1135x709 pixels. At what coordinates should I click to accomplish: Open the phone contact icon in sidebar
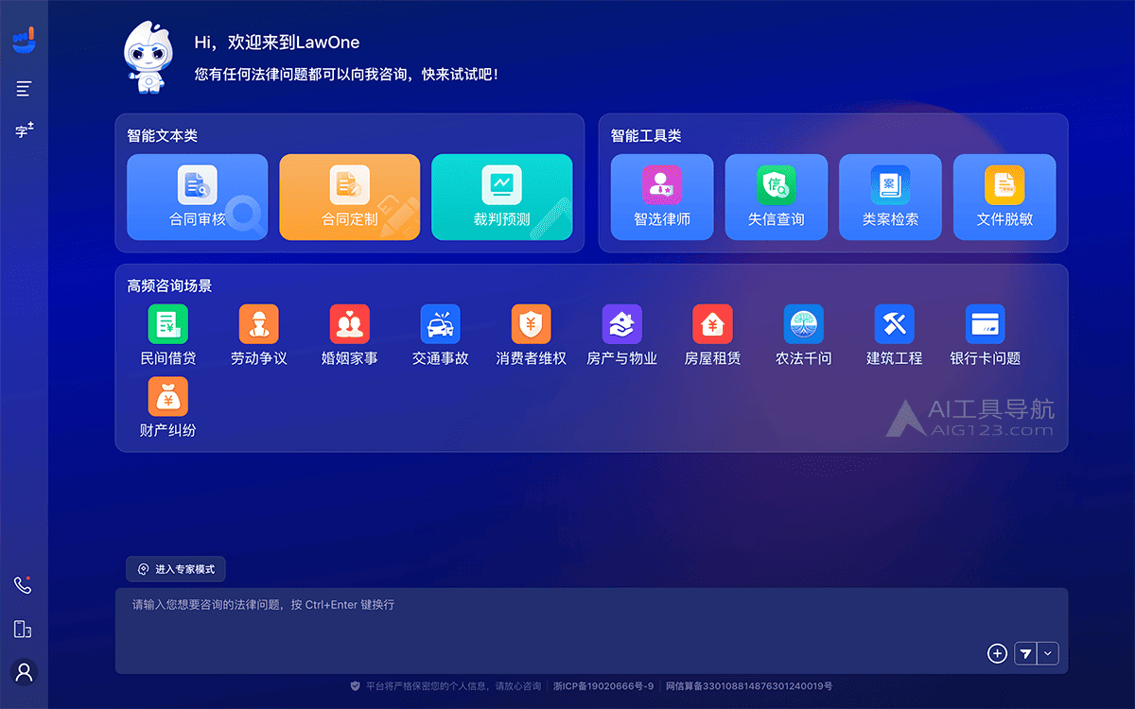pos(24,585)
